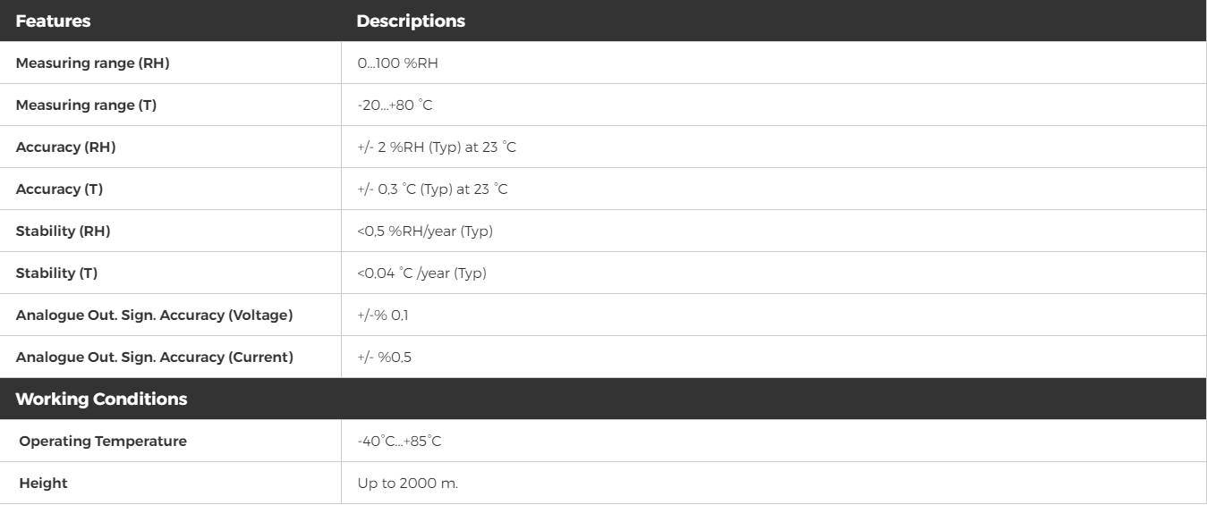The width and height of the screenshot is (1207, 505).
Task: Click the <0,04 °C /year value
Action: pyautogui.click(x=421, y=274)
